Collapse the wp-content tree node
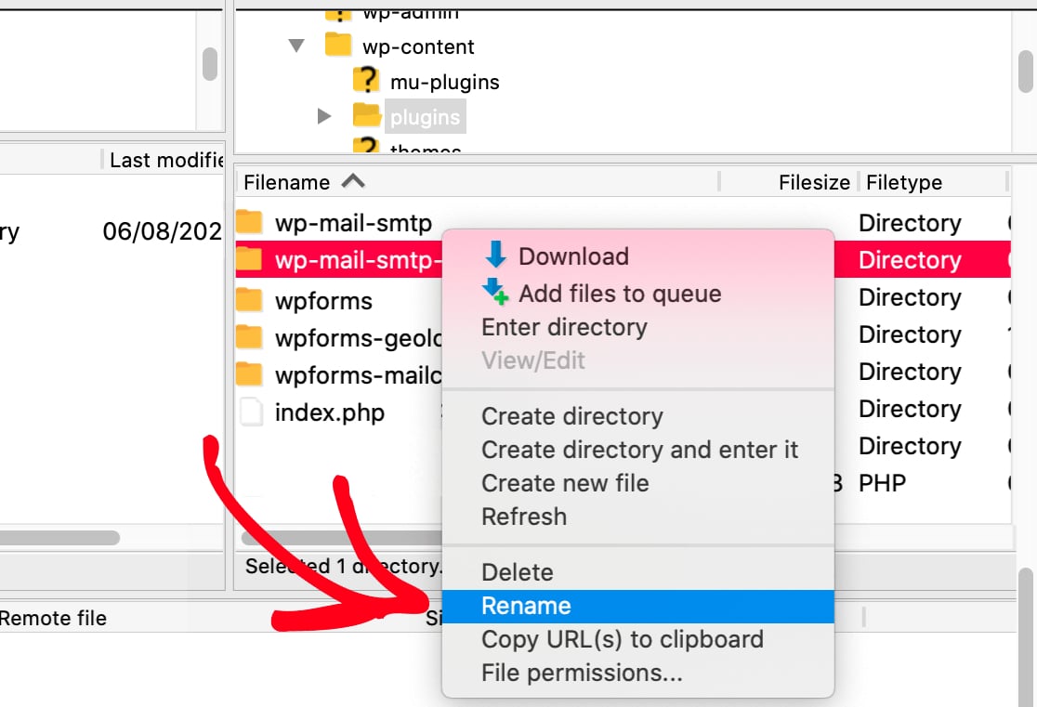1037x707 pixels. (296, 46)
